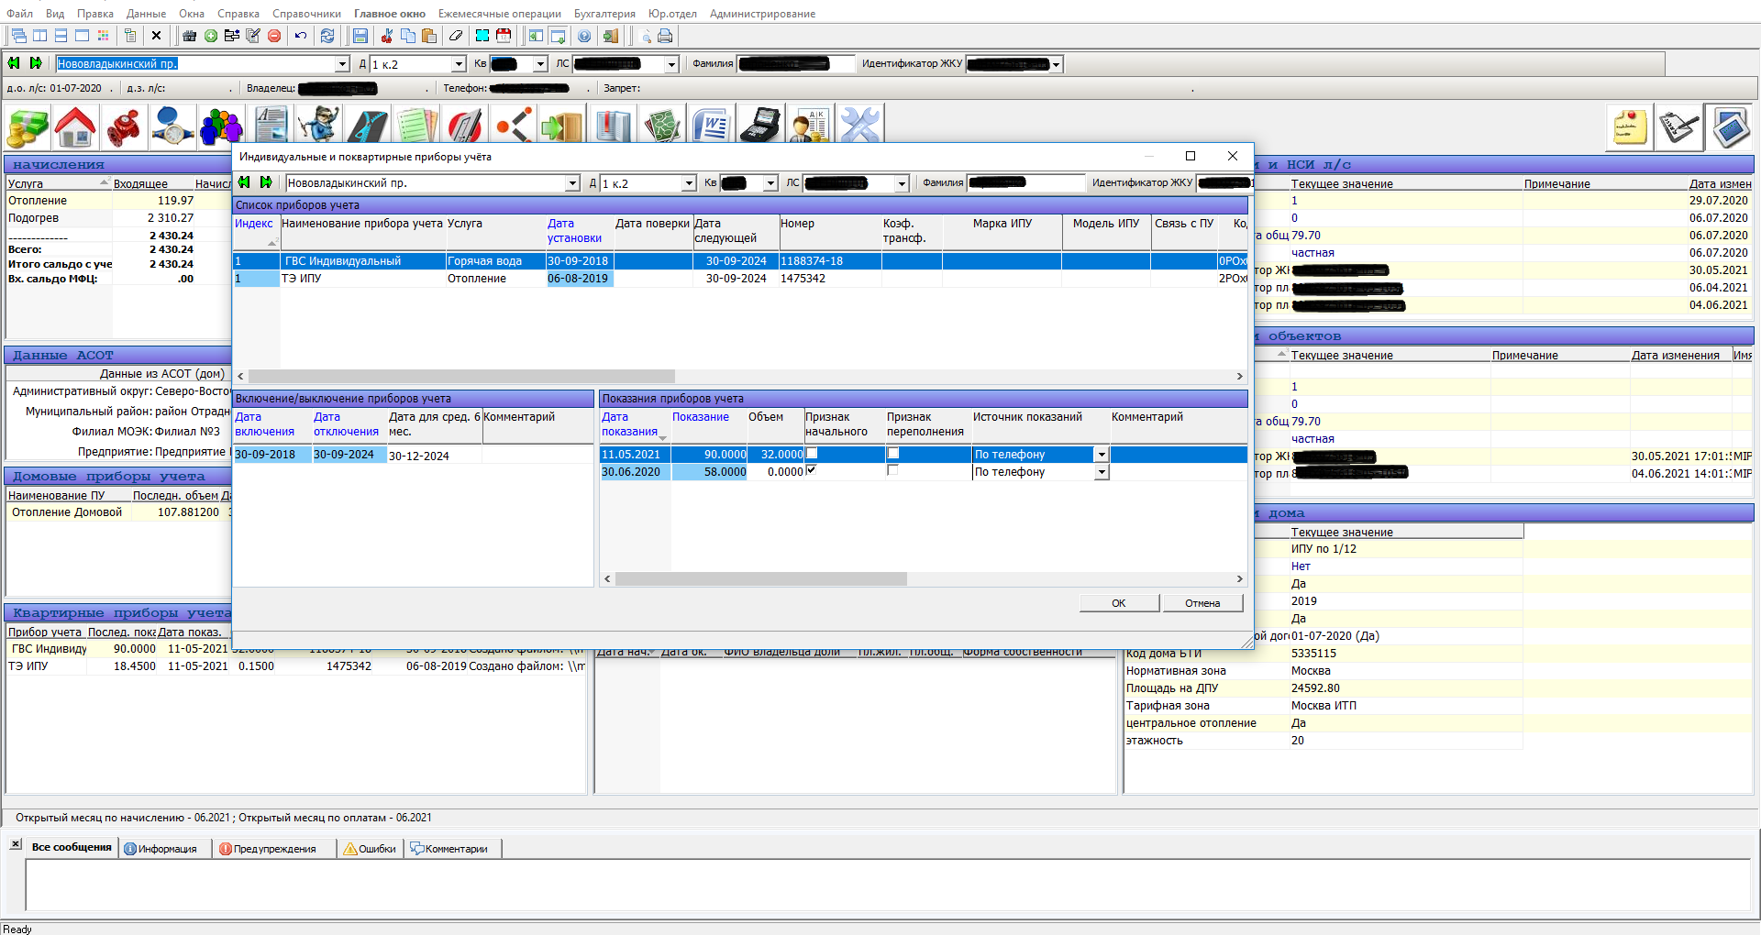Open Источник показаний dropdown for 30.06.2020 row
1761x935 pixels.
tap(1102, 472)
